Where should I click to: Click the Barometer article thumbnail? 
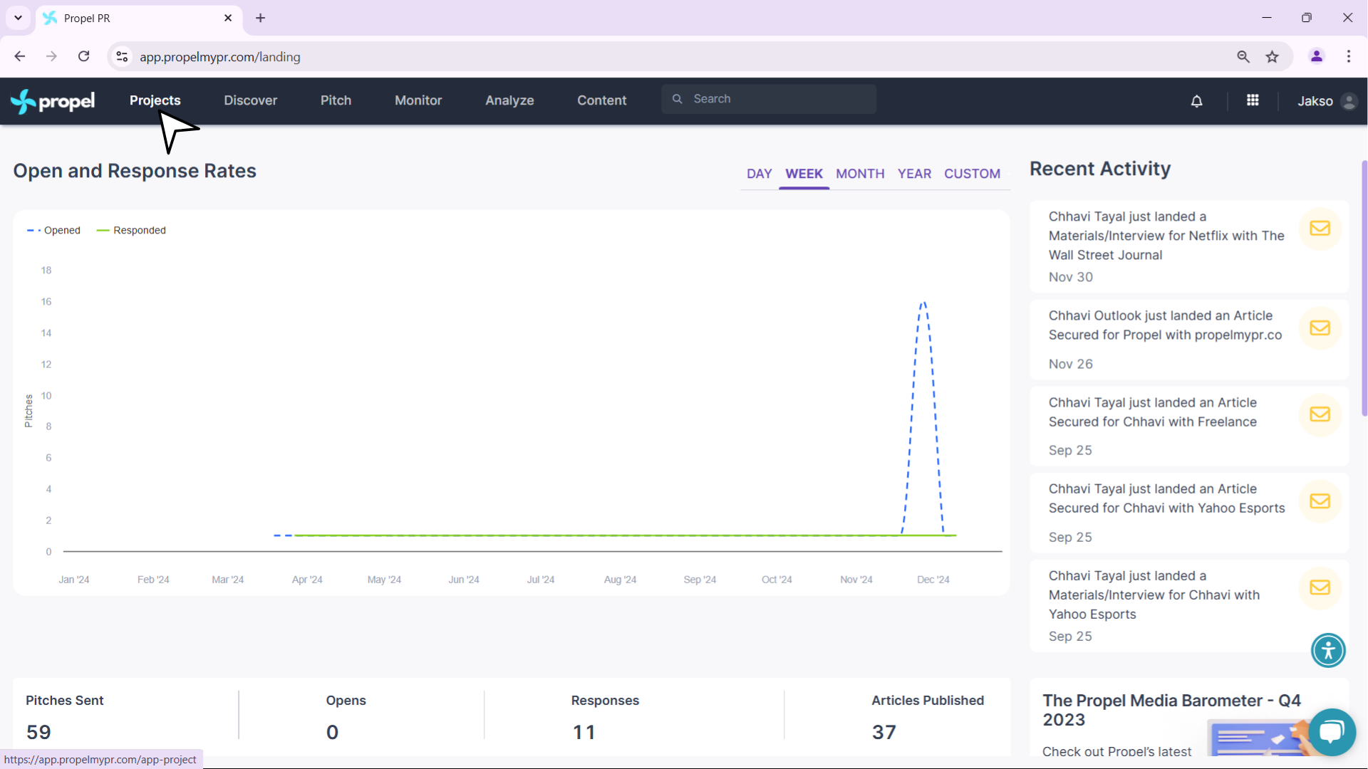pyautogui.click(x=1260, y=738)
